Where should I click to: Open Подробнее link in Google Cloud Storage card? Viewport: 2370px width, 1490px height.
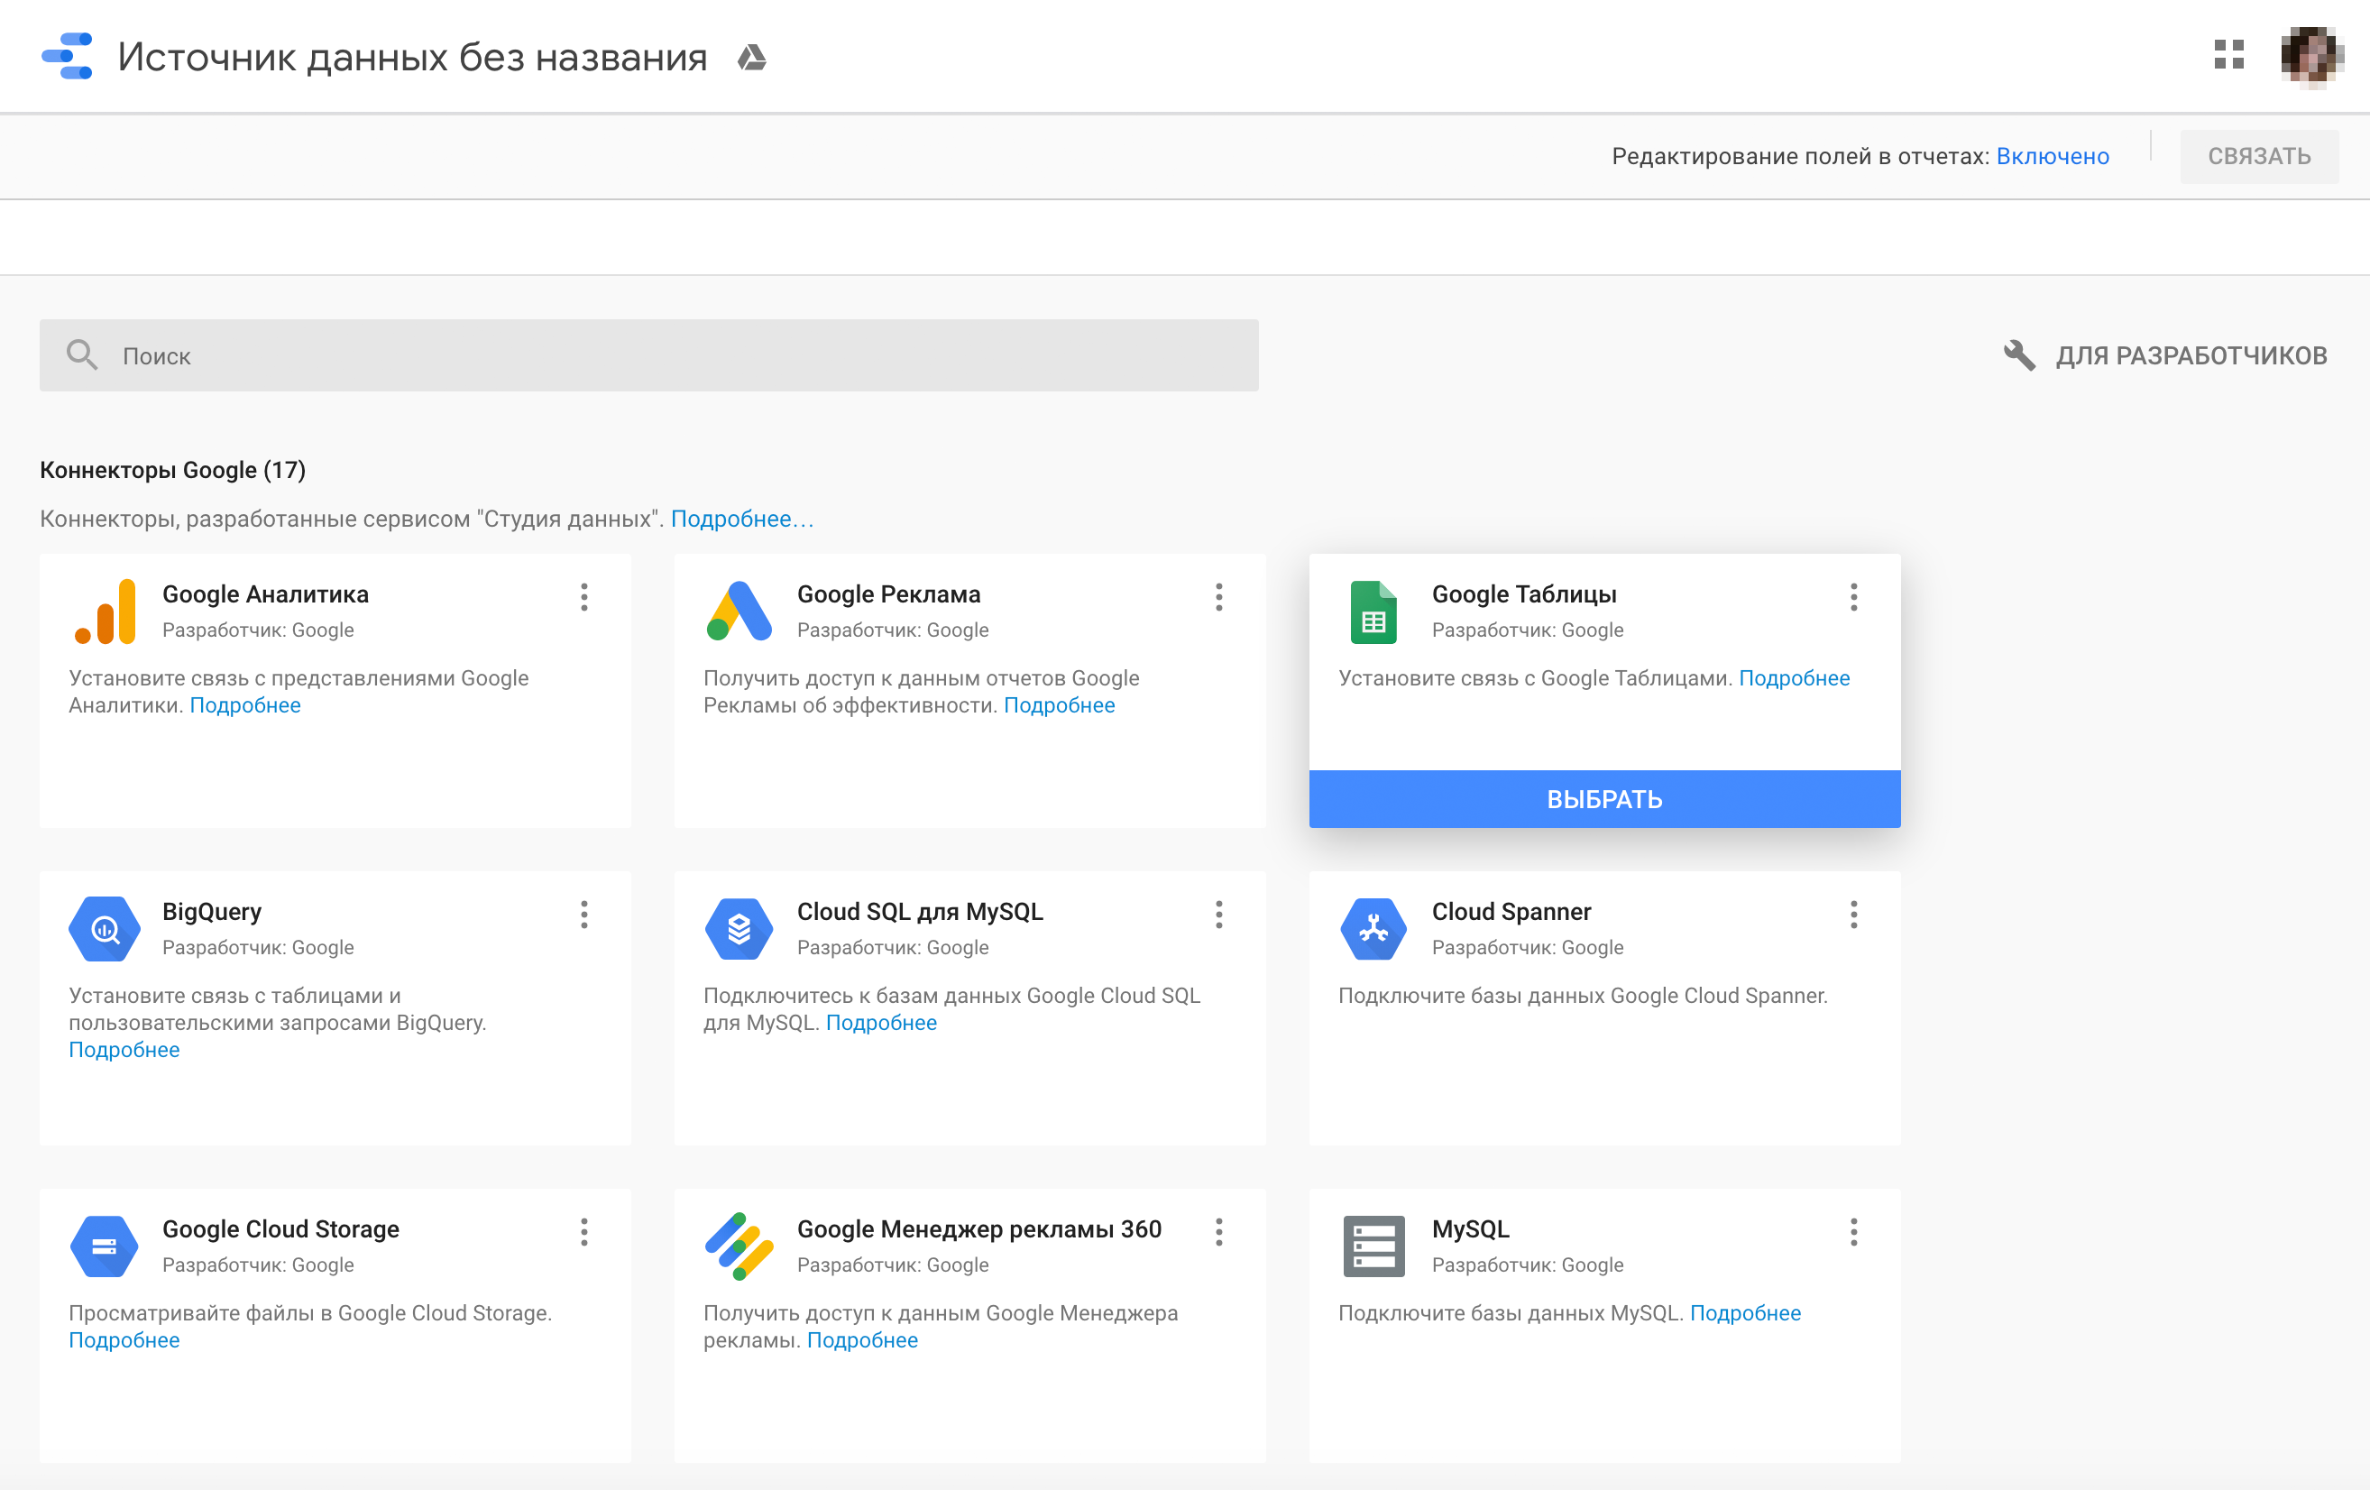(124, 1340)
